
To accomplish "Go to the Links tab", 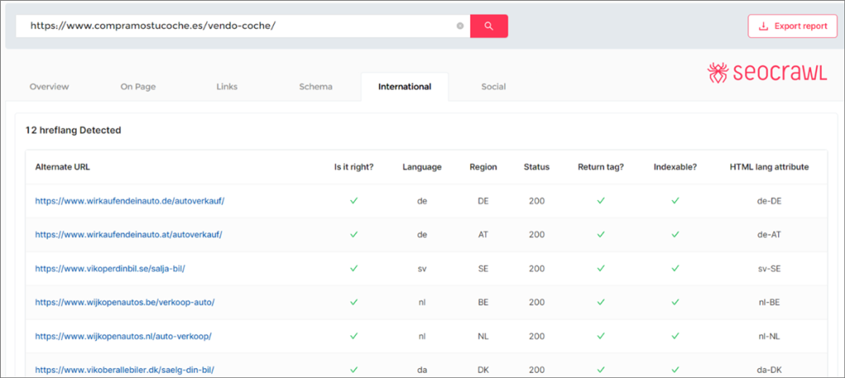I will click(x=227, y=86).
